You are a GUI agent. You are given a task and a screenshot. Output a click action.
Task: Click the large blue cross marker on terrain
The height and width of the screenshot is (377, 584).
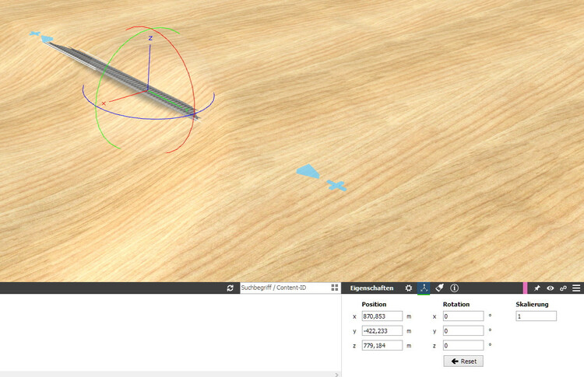coord(336,186)
